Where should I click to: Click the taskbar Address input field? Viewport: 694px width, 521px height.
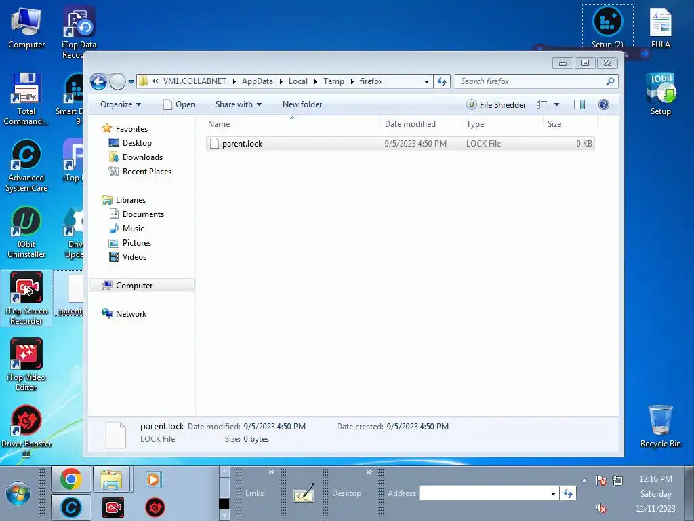[484, 494]
